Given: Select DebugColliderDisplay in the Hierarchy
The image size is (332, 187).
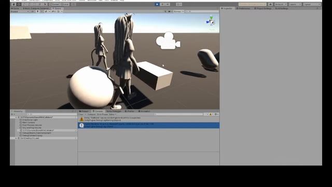Looking at the screenshot, I should [x=32, y=136].
